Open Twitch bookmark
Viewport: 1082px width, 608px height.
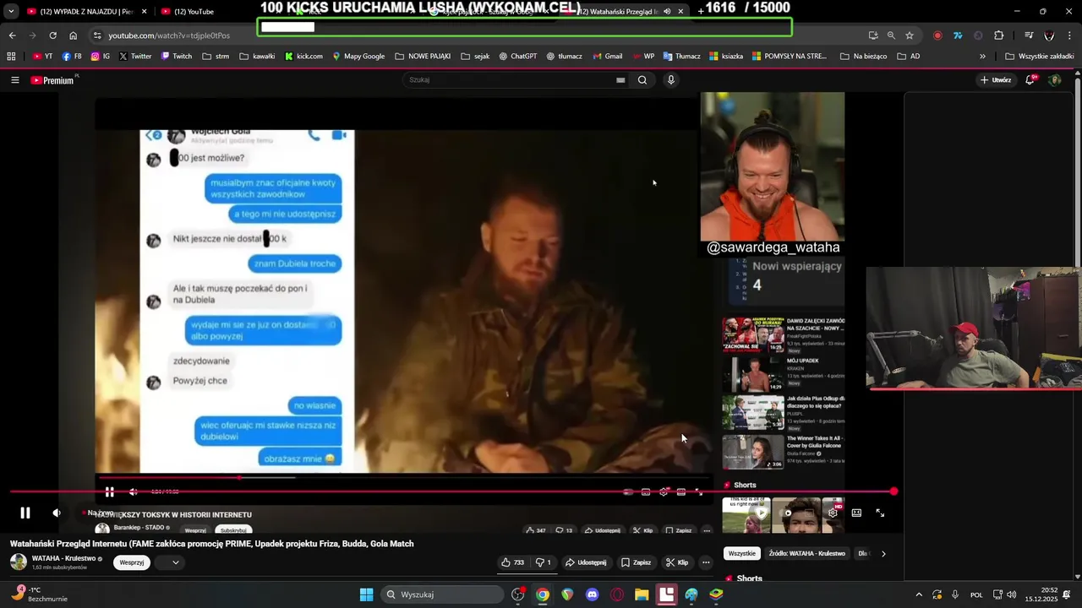pos(177,57)
